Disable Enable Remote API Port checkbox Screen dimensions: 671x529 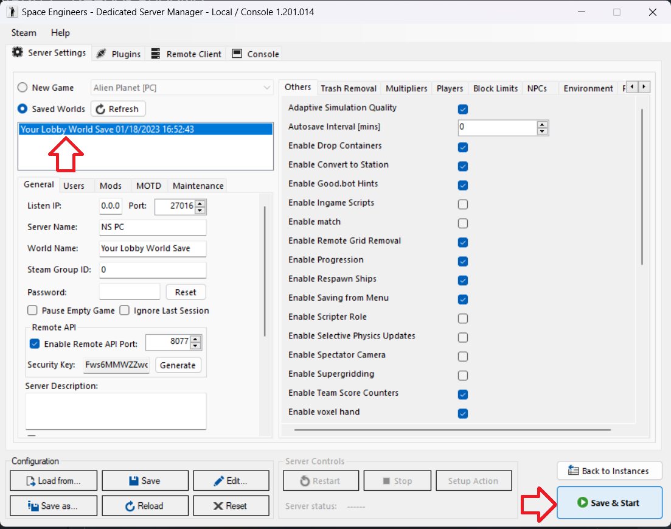click(35, 344)
